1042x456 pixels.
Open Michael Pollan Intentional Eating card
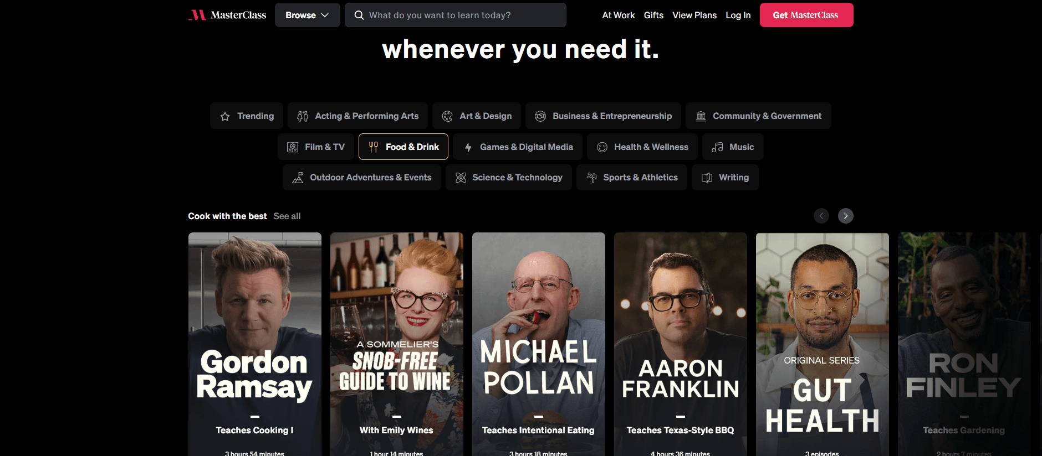[539, 344]
